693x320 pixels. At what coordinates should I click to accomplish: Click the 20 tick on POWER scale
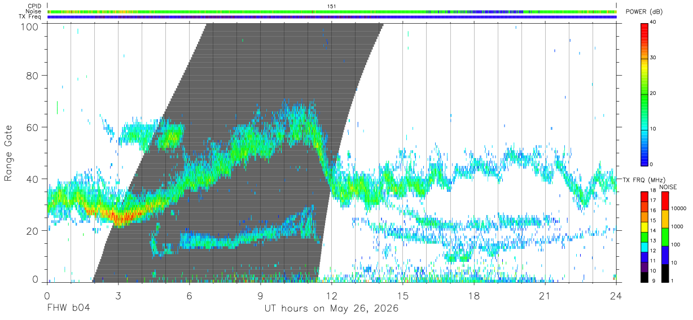(652, 94)
